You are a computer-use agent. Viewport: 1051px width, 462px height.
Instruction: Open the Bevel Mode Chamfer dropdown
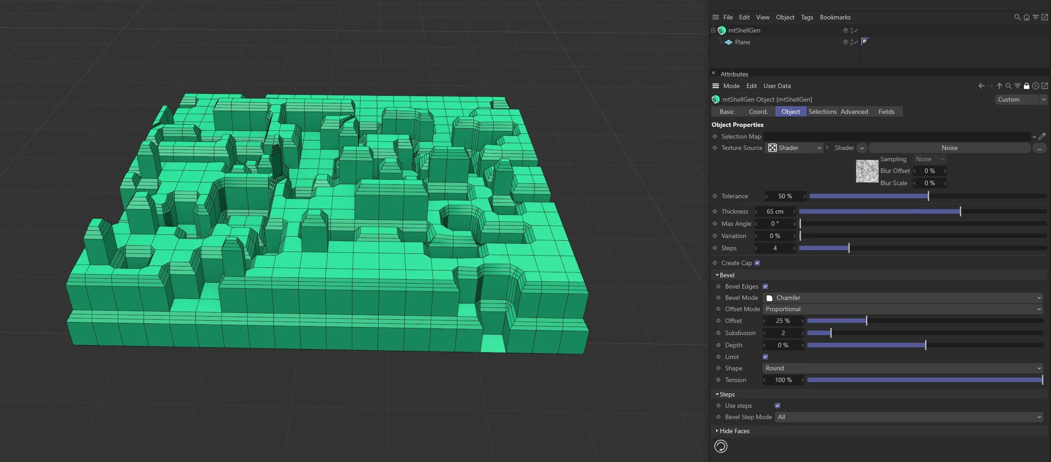pos(903,298)
